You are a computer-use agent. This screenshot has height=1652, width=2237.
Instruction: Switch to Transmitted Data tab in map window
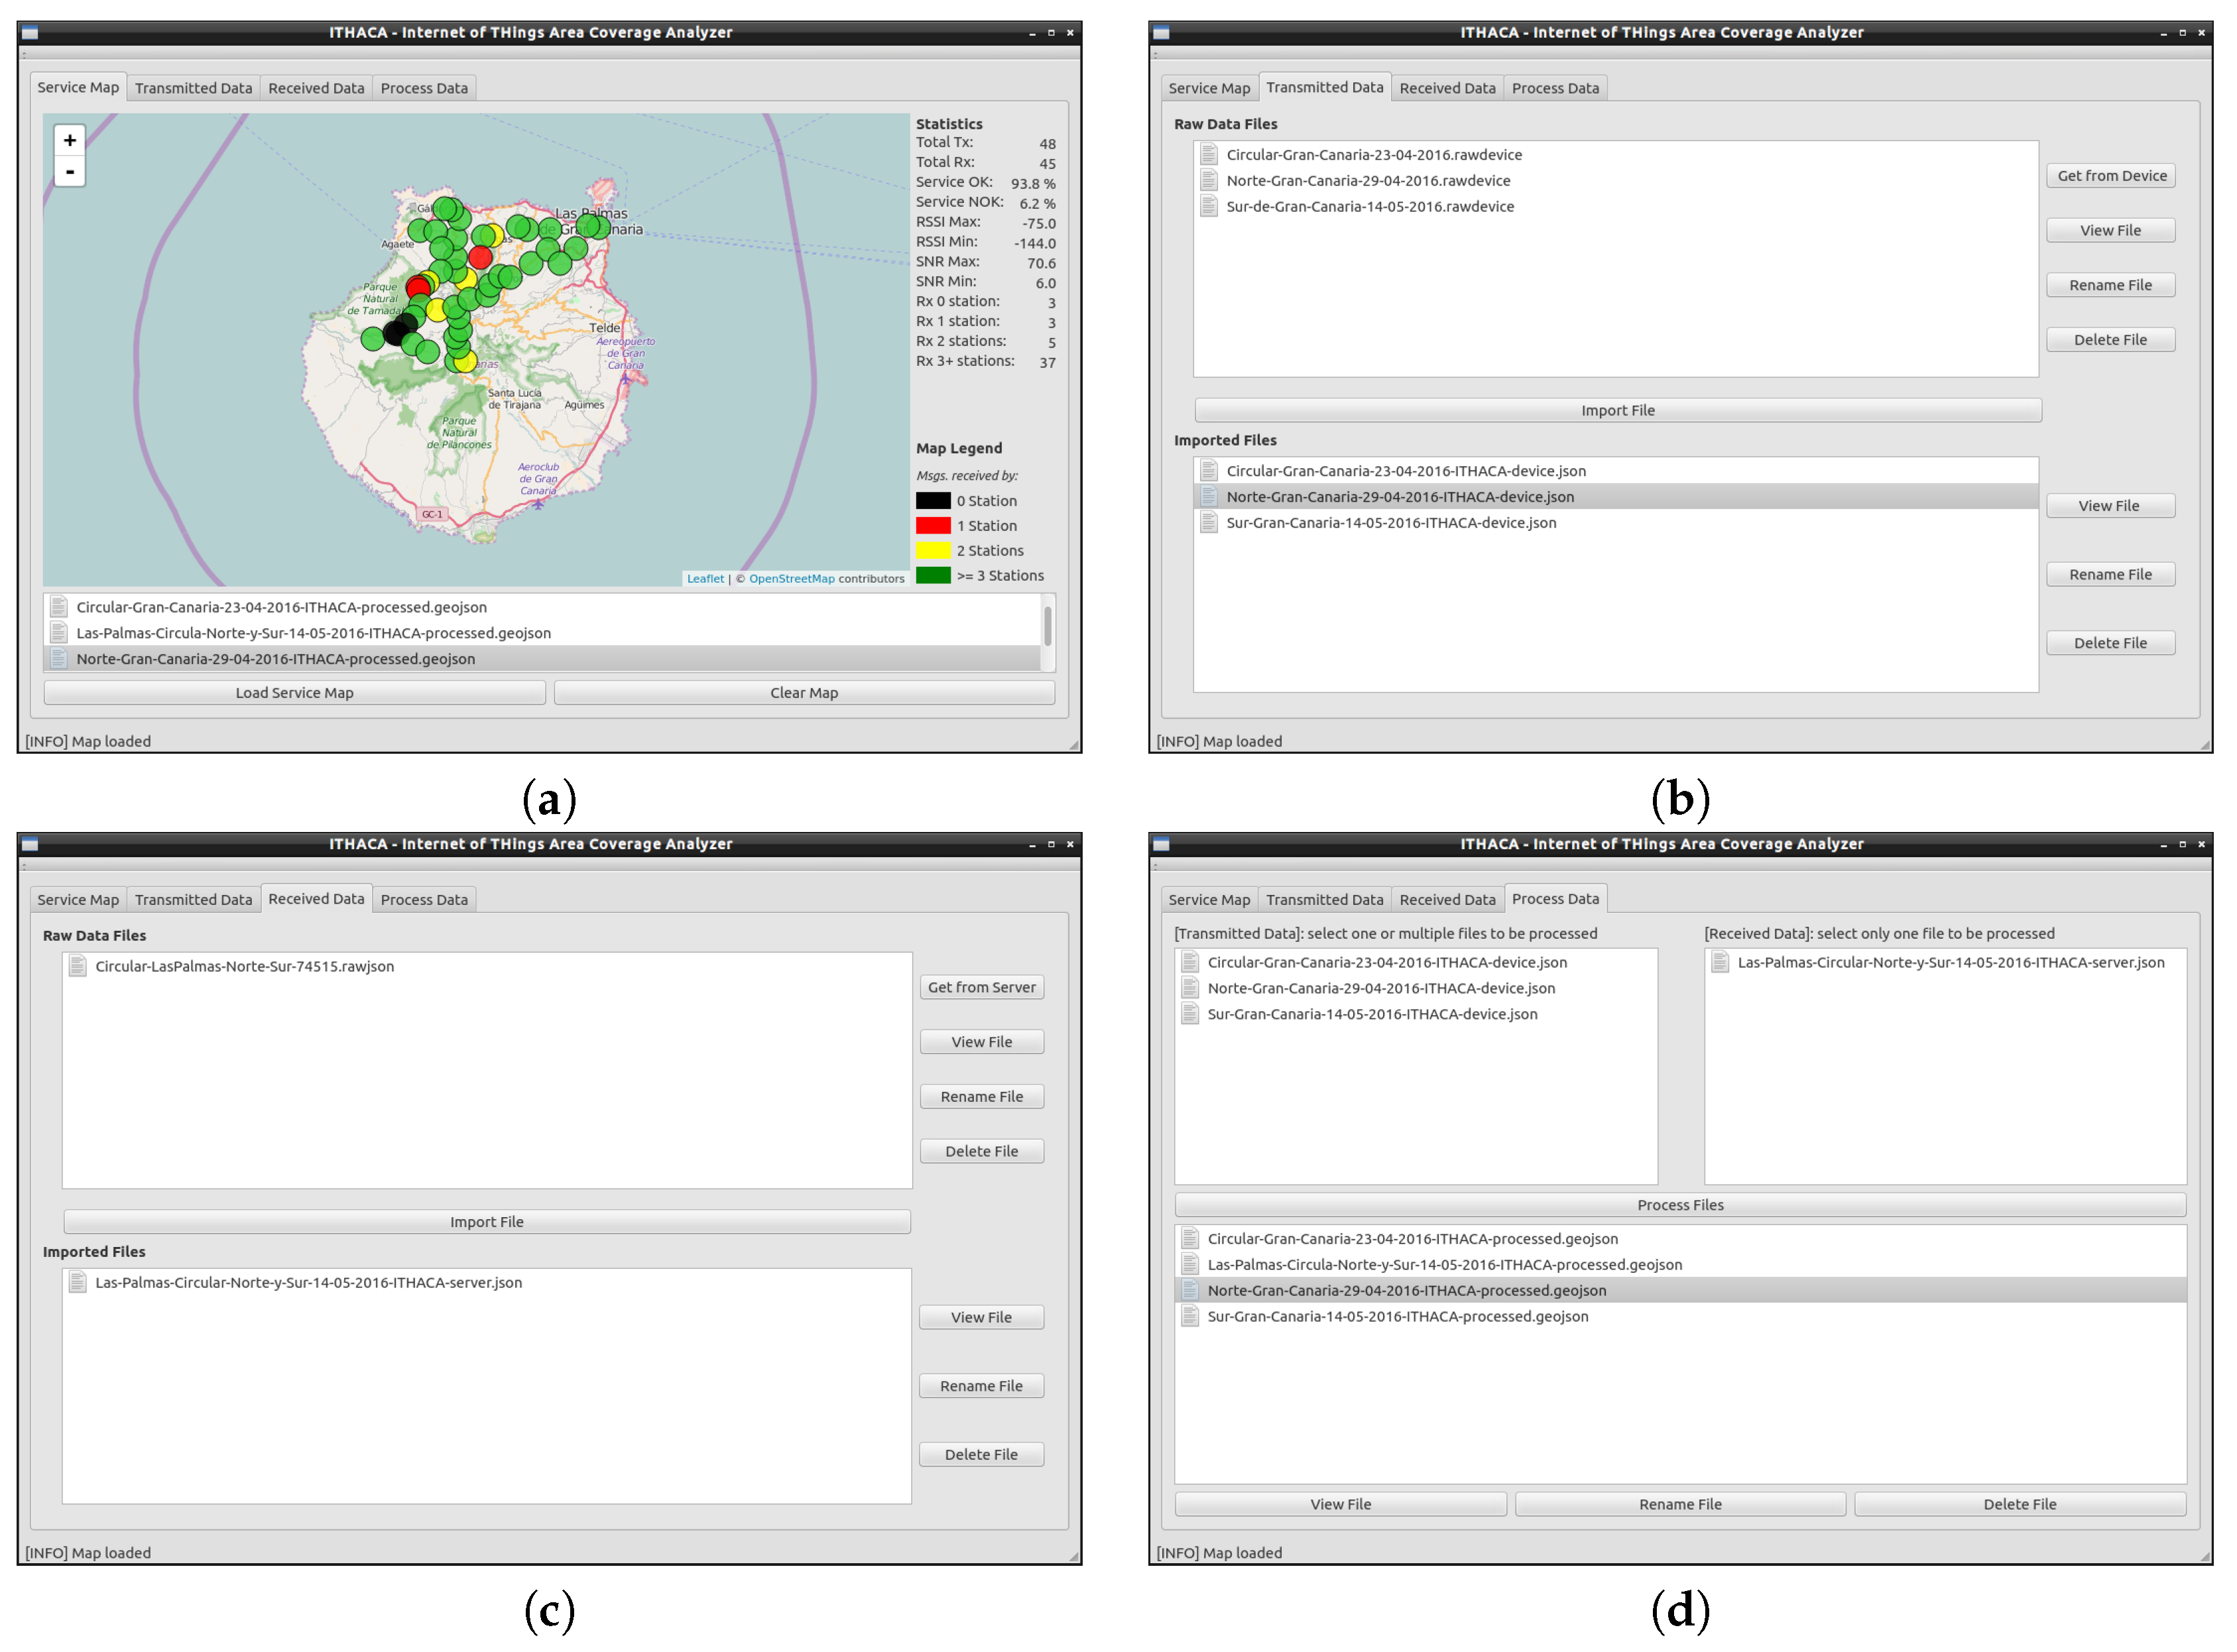(193, 88)
